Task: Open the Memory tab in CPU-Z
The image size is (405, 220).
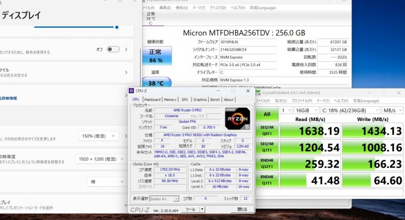Action: 170,100
